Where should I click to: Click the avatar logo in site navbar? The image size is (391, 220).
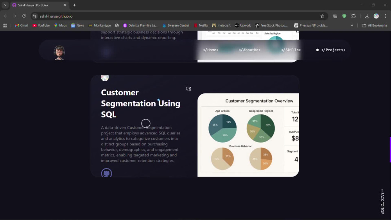pos(59,53)
